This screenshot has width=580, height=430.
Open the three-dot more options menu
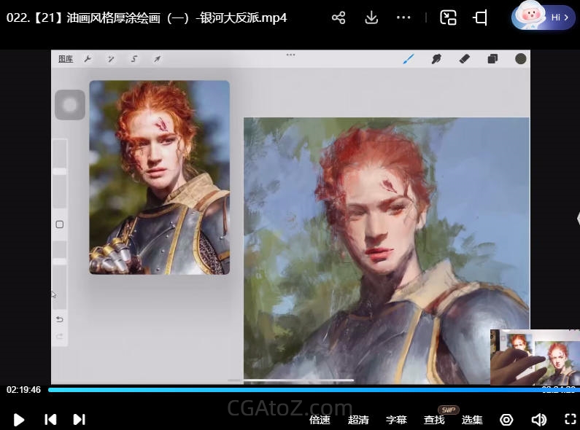point(403,18)
